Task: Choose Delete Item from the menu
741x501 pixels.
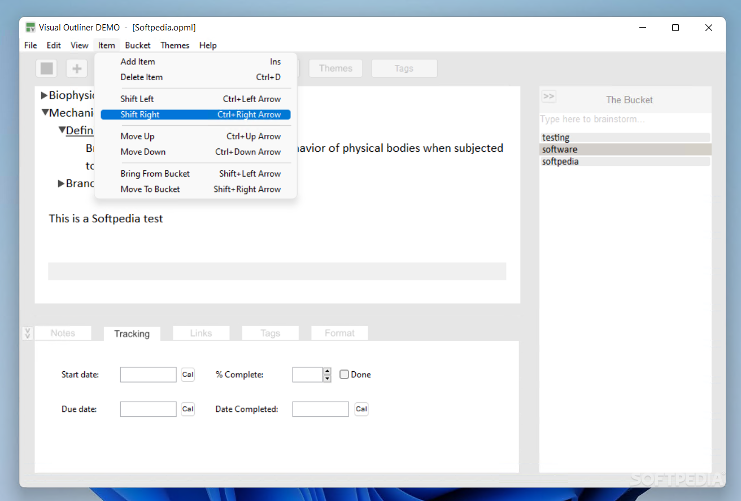Action: (x=195, y=77)
